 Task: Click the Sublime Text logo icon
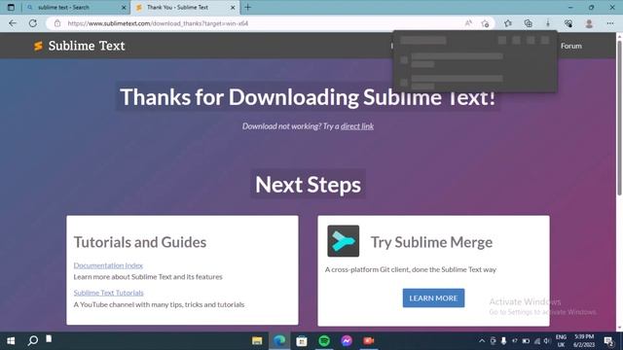click(x=38, y=46)
